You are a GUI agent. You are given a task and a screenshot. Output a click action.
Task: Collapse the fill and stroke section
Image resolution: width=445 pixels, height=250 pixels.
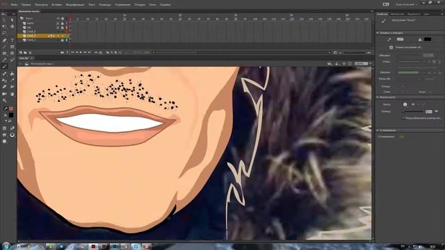tap(378, 33)
